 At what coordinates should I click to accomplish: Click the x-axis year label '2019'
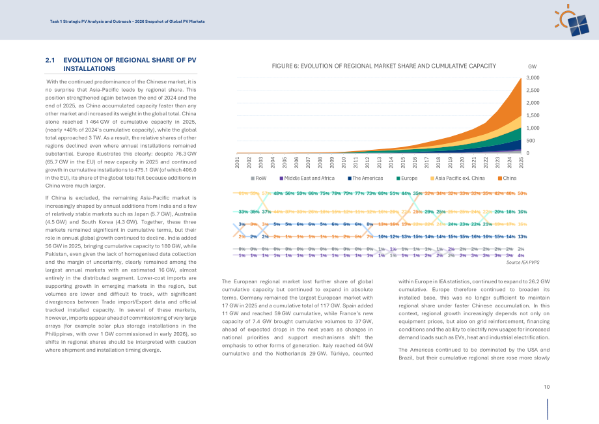click(451, 162)
